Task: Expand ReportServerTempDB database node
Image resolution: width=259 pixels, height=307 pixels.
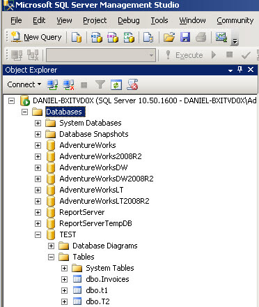Action: click(38, 223)
